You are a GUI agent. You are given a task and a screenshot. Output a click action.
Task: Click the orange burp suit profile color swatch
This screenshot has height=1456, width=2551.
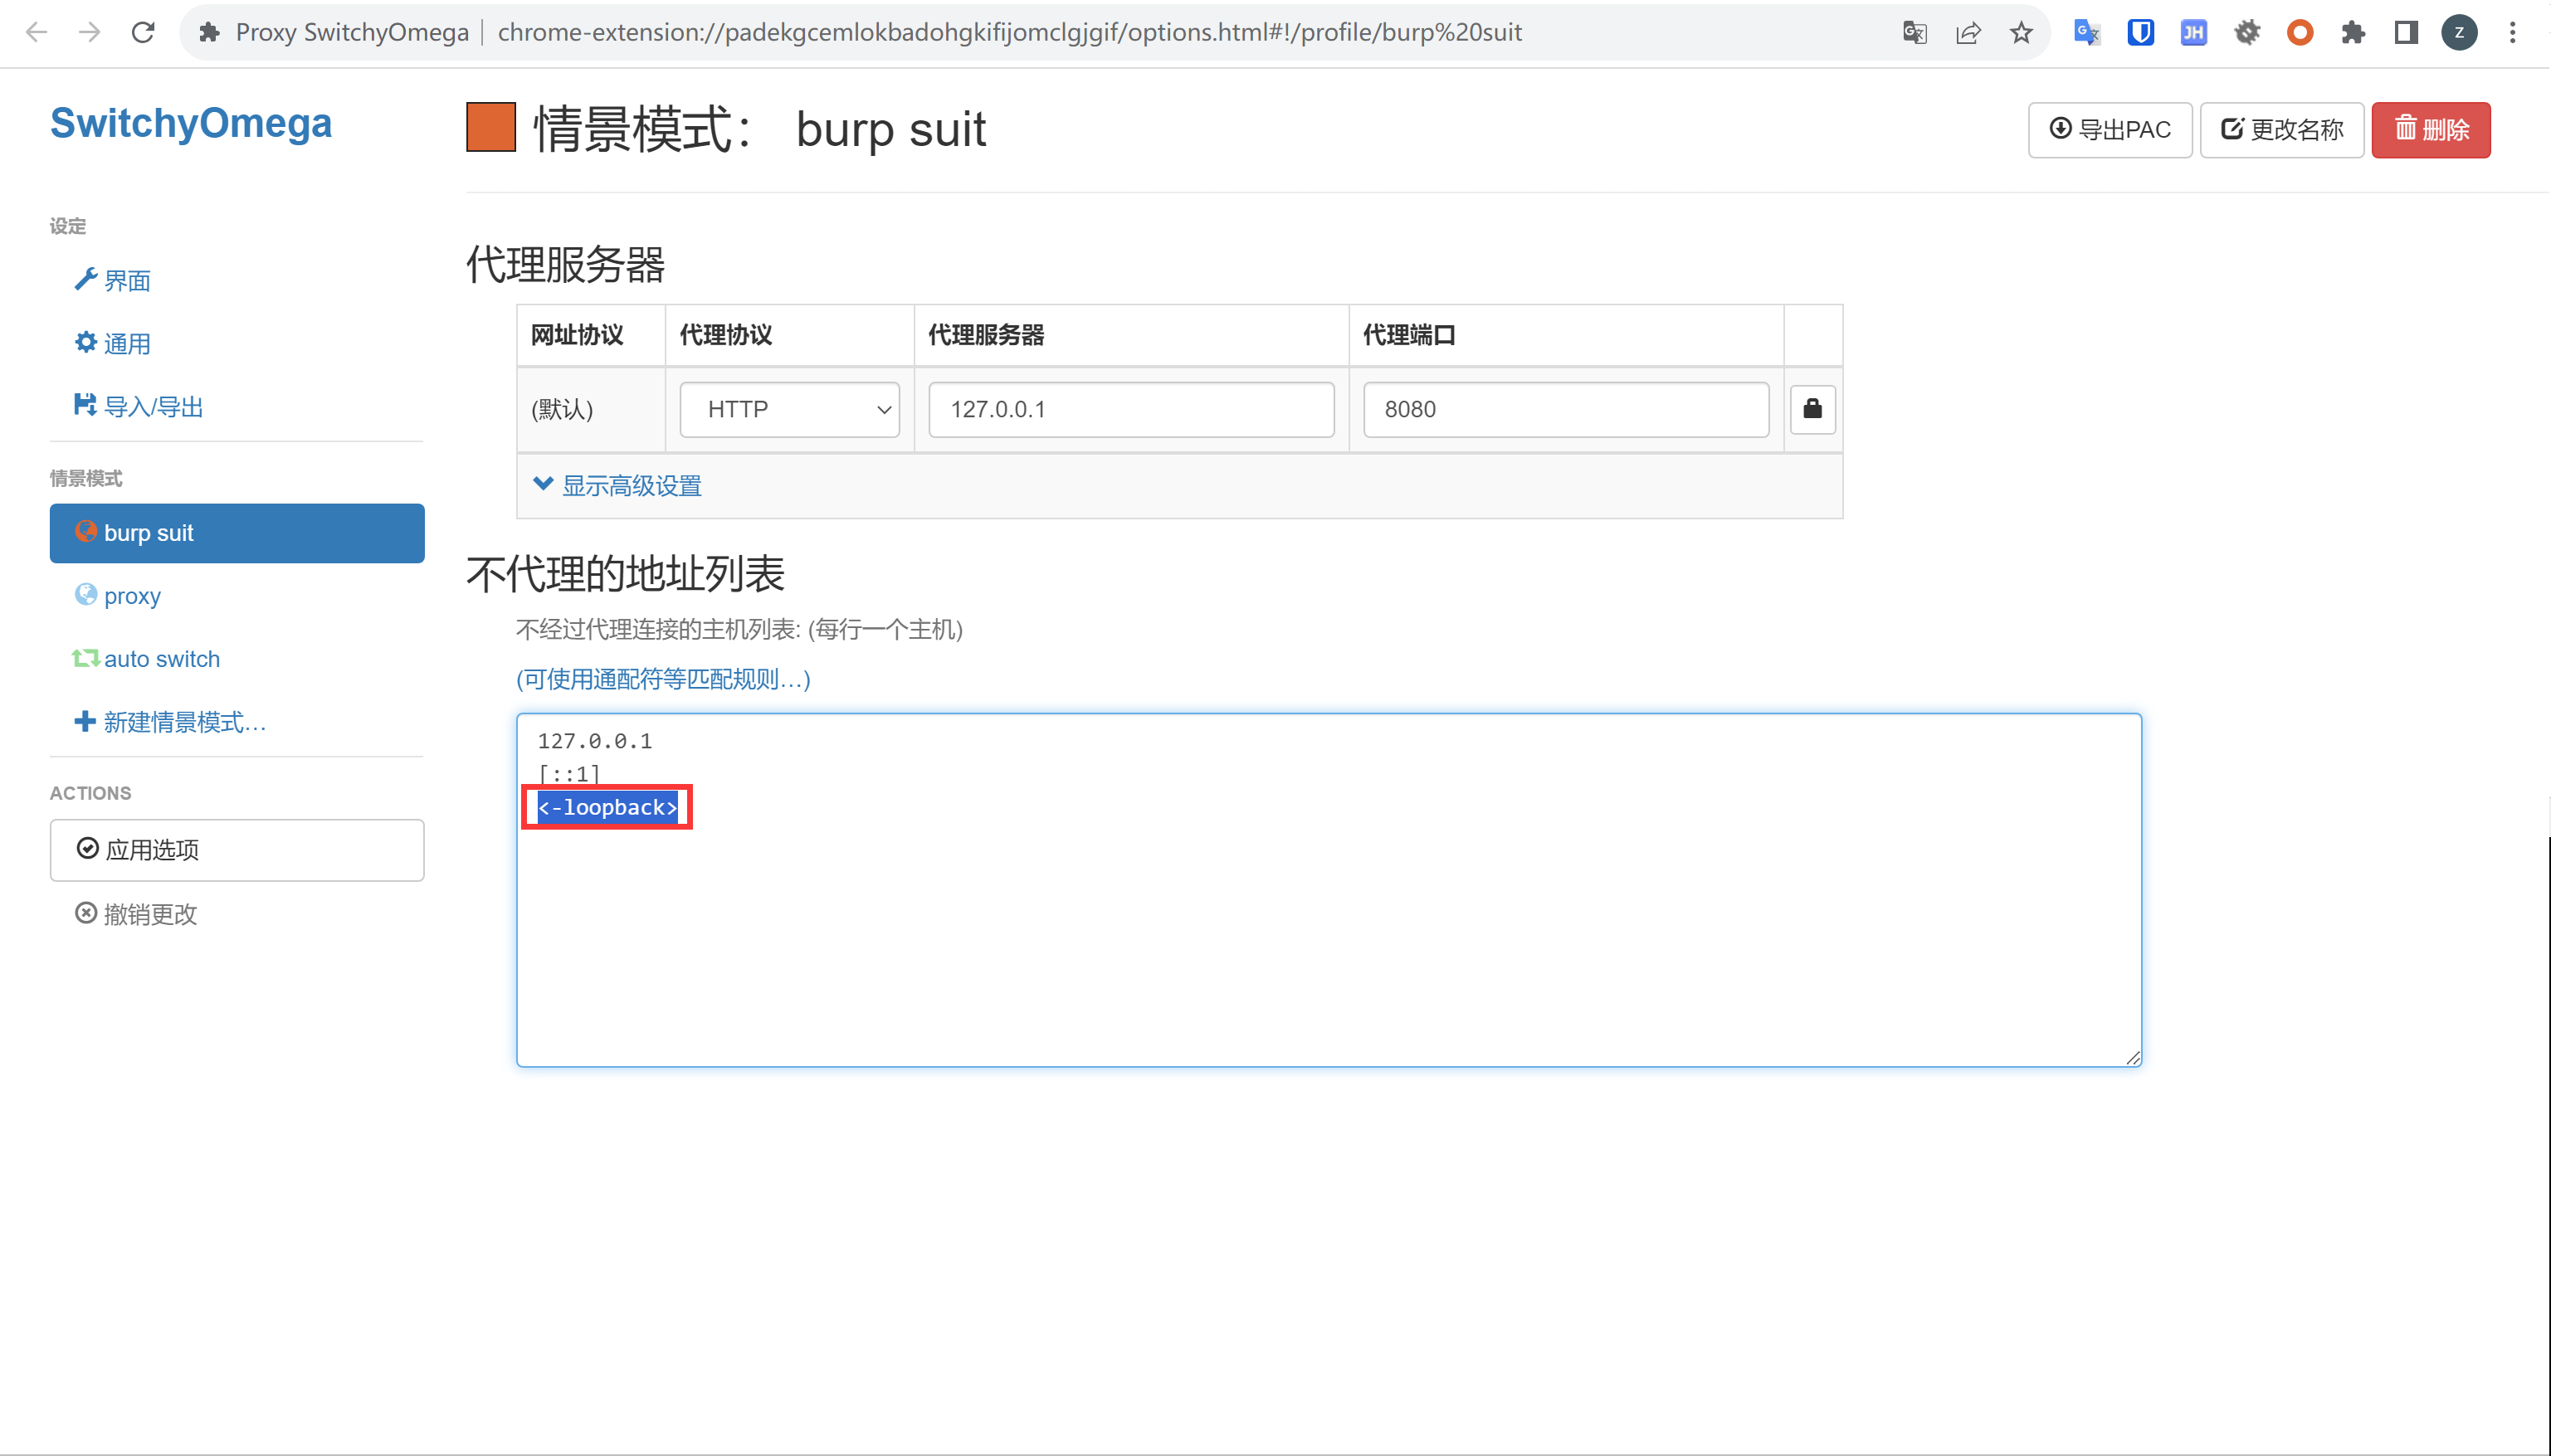coord(492,126)
